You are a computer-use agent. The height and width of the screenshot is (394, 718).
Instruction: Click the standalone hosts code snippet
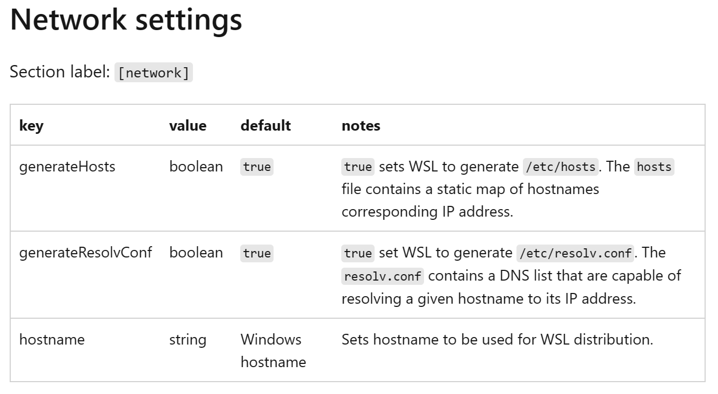click(654, 167)
